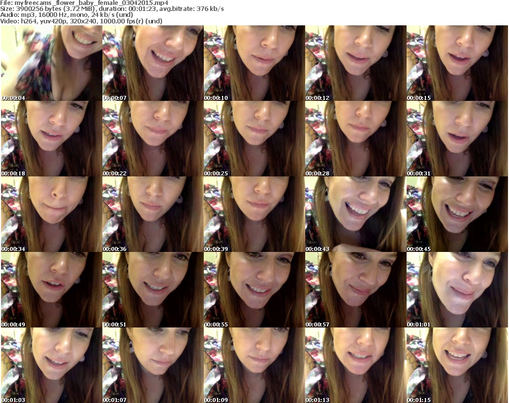Viewport: 509px width, 403px height.
Task: Click the thumbnail timestamped 00:00:55
Action: (254, 290)
